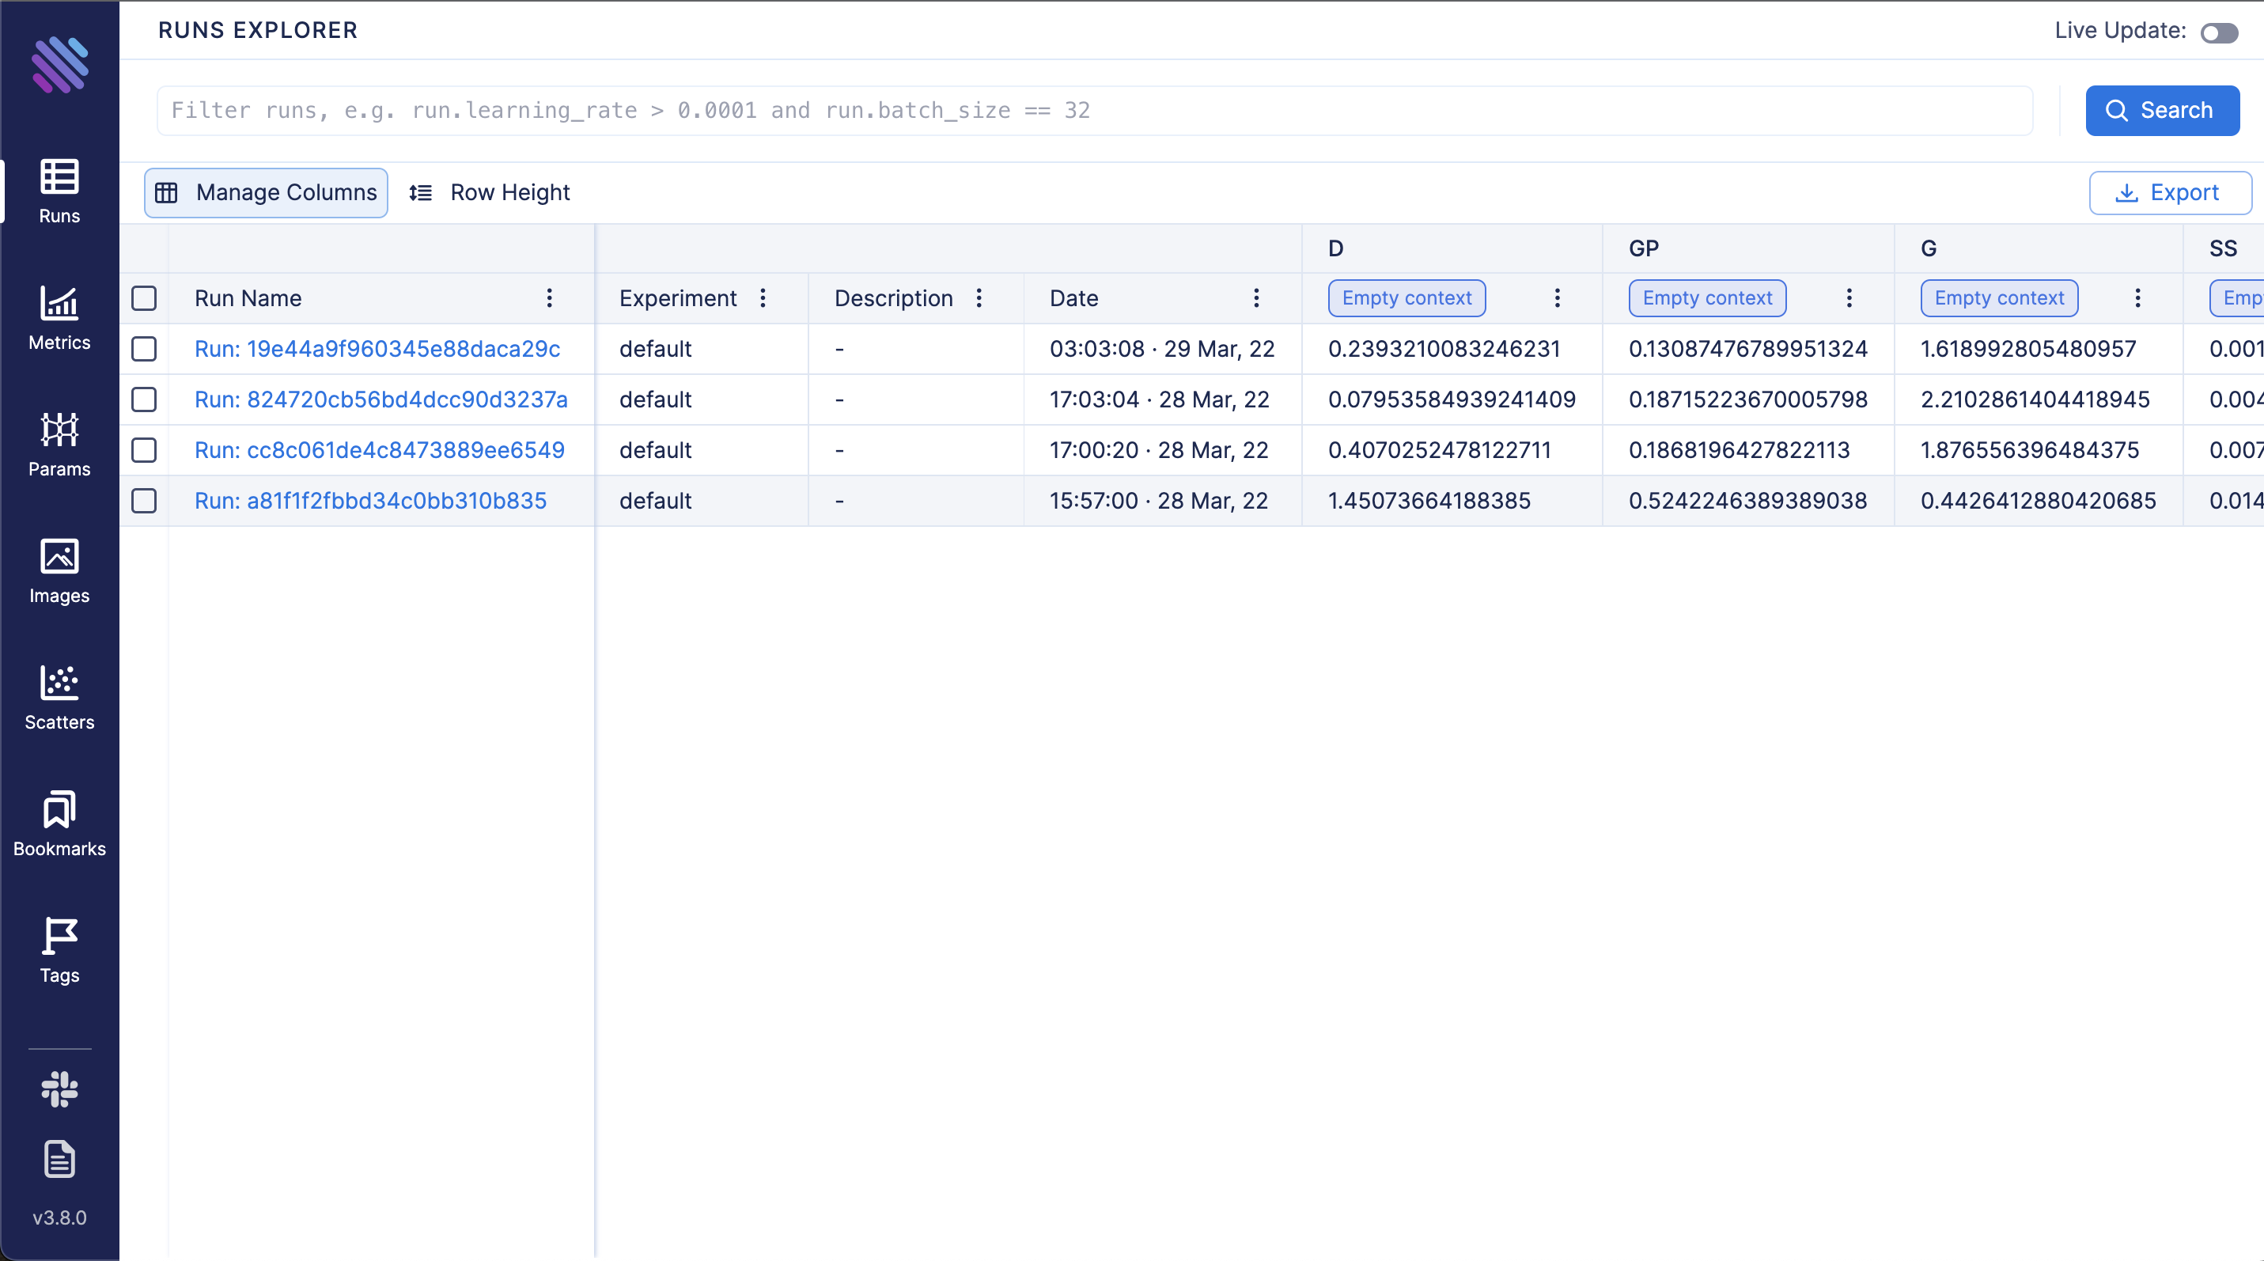Viewport: 2264px width, 1261px height.
Task: Click GP value 0.1868196427822113
Action: tap(1740, 450)
